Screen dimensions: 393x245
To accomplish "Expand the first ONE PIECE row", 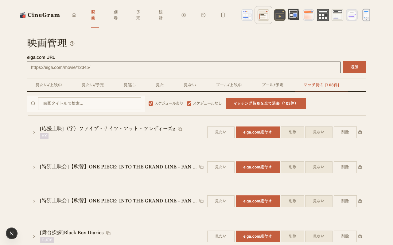I will coord(34,167).
